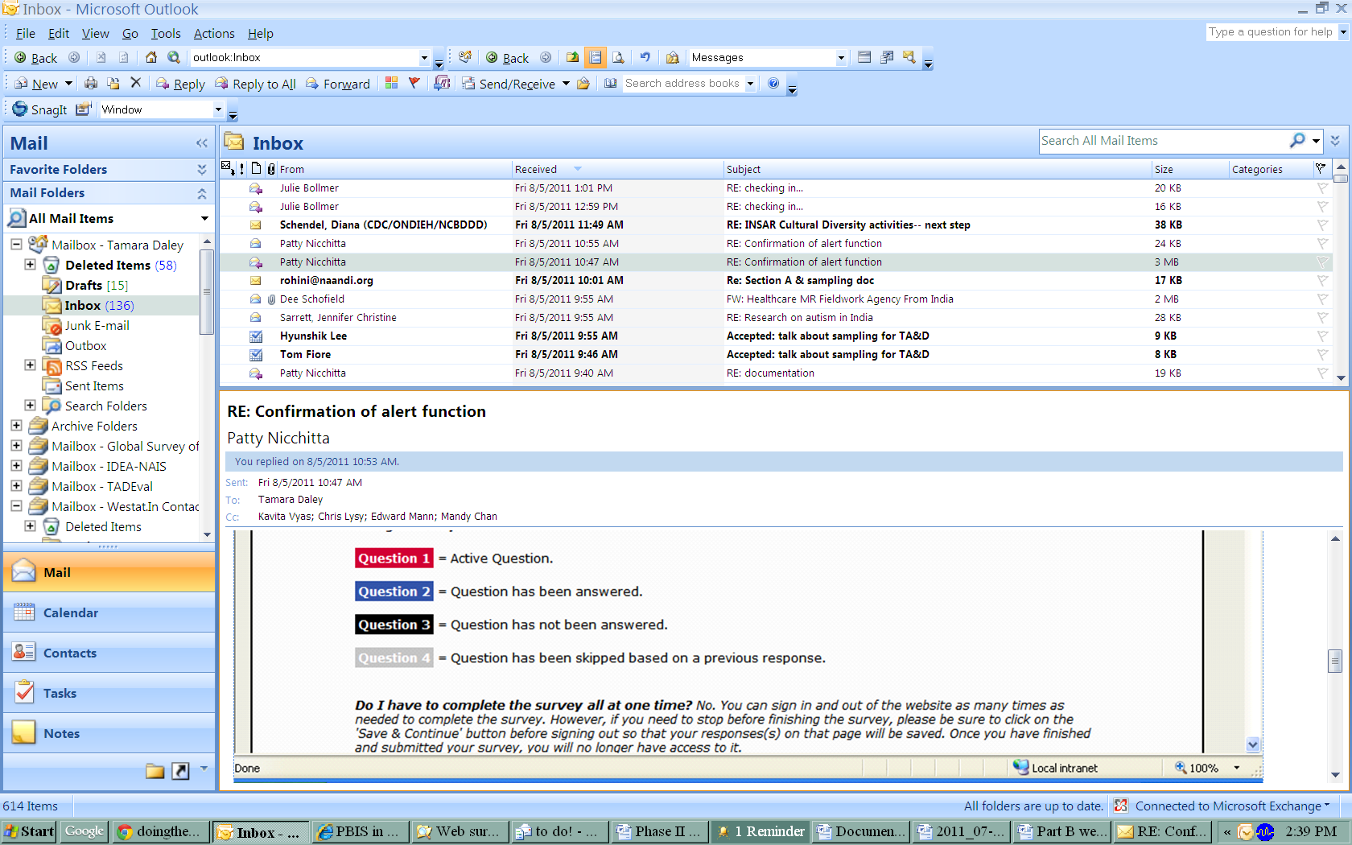Toggle the Reading Pane button

(x=596, y=57)
